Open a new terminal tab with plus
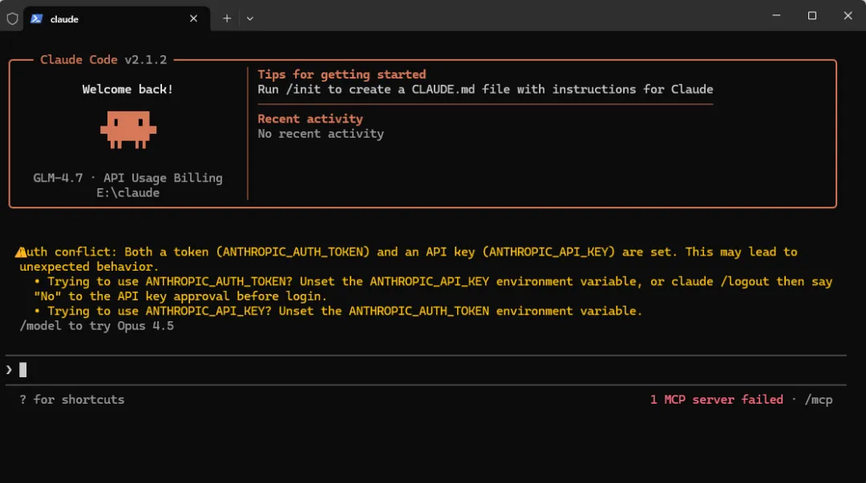Image resolution: width=866 pixels, height=483 pixels. [227, 18]
